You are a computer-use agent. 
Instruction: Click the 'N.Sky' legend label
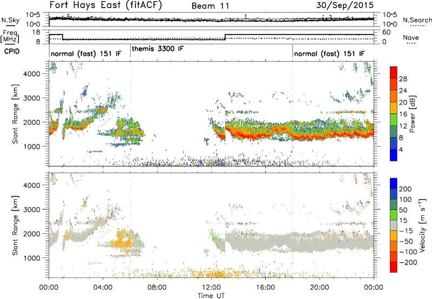click(x=10, y=20)
